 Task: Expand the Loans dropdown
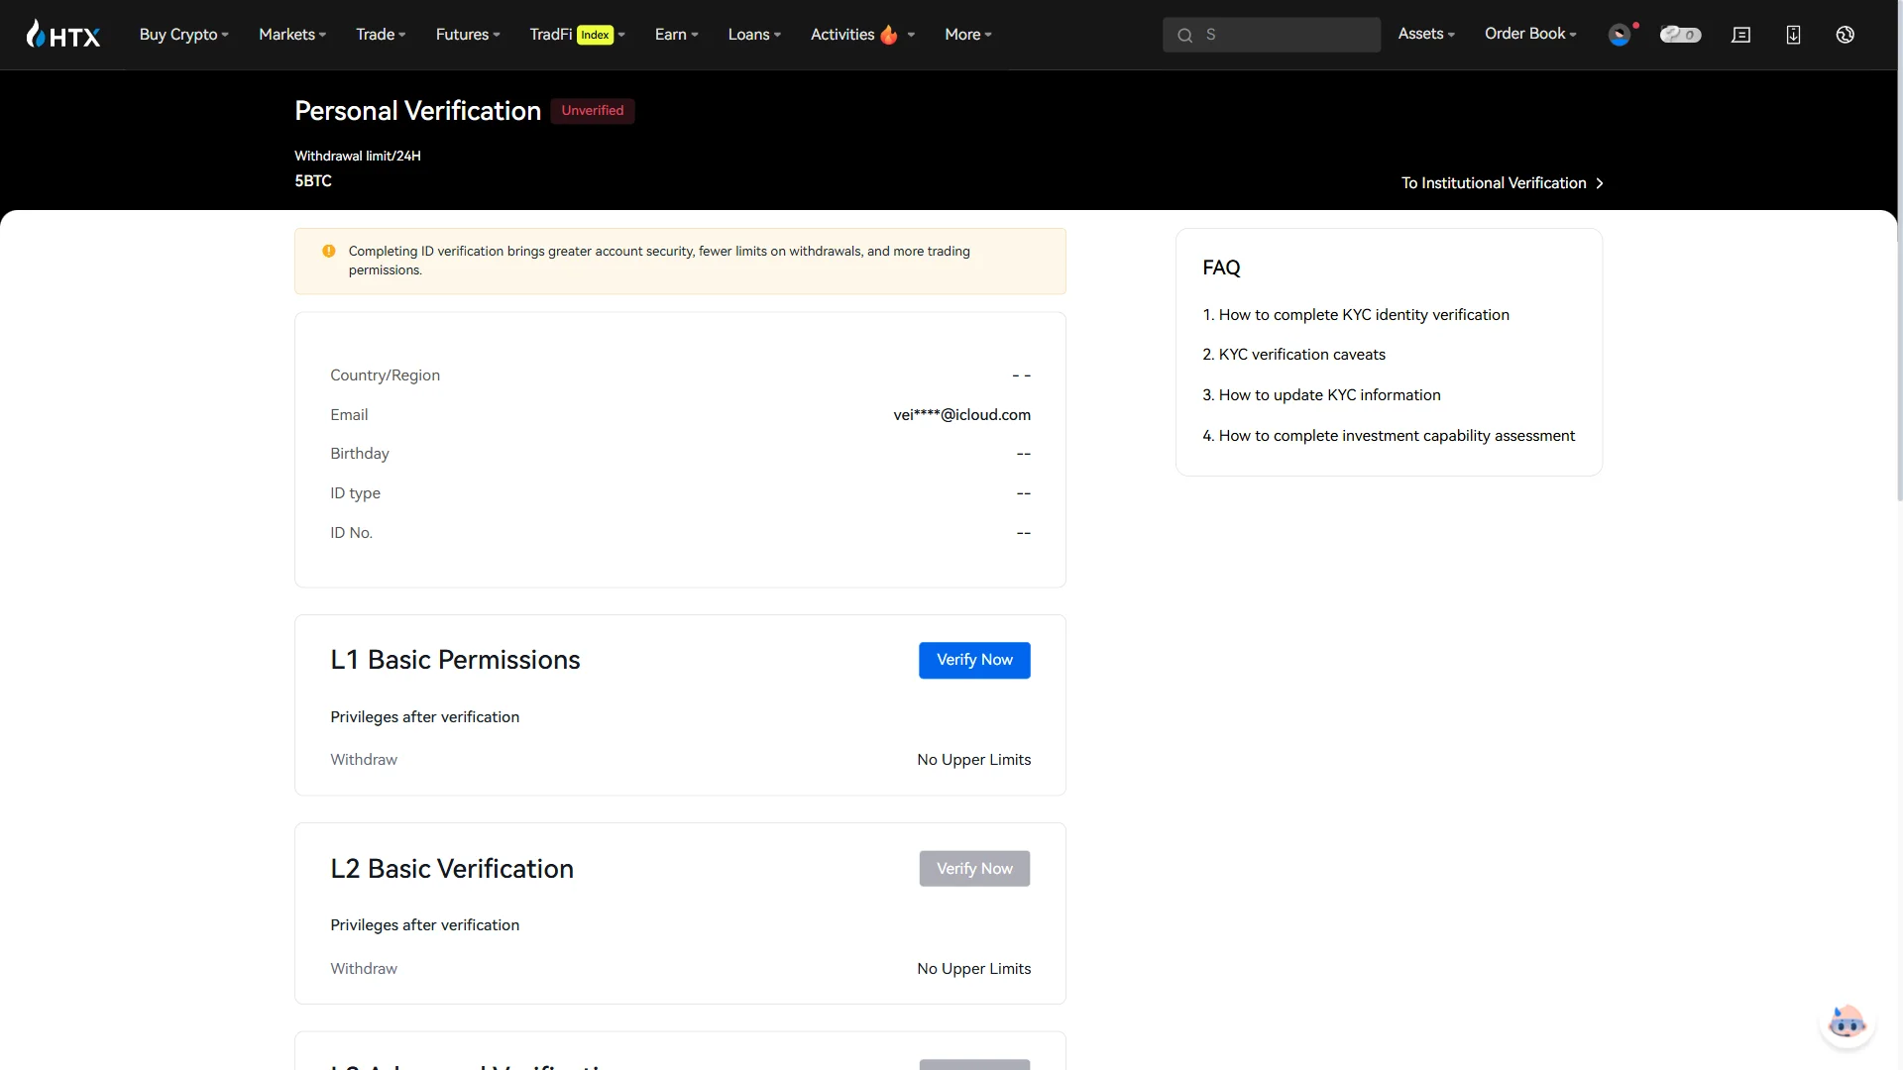(754, 35)
